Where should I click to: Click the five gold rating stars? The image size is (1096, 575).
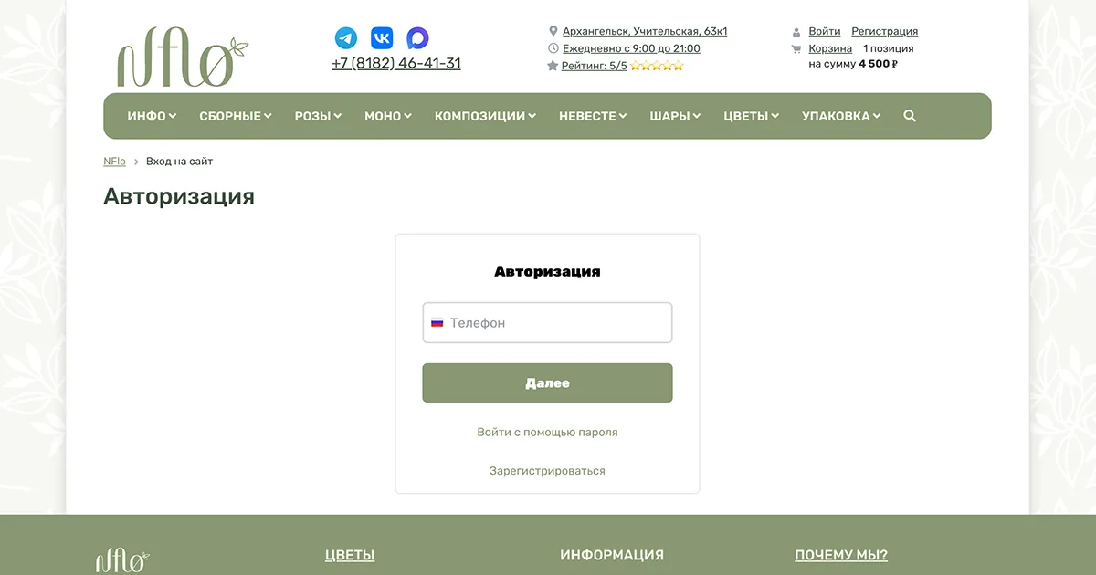657,66
